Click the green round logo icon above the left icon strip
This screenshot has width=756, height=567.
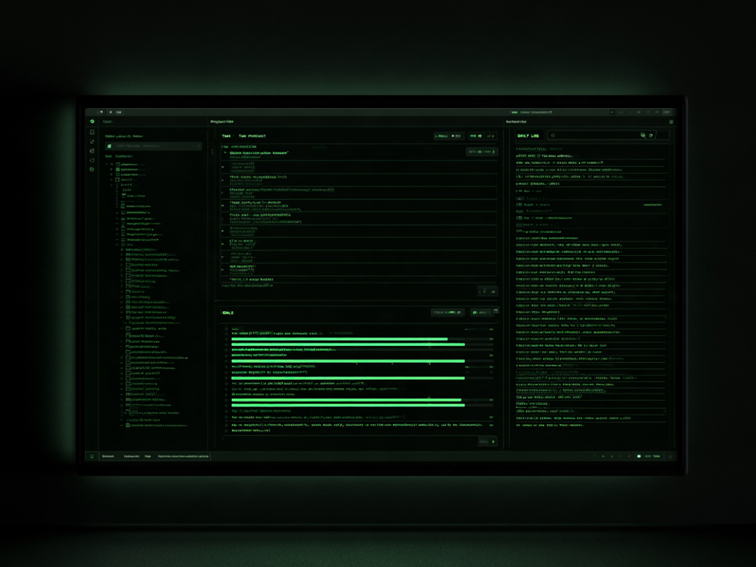(x=92, y=122)
